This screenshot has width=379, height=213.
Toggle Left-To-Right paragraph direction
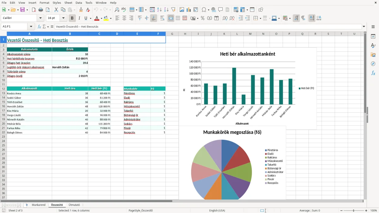click(296, 18)
